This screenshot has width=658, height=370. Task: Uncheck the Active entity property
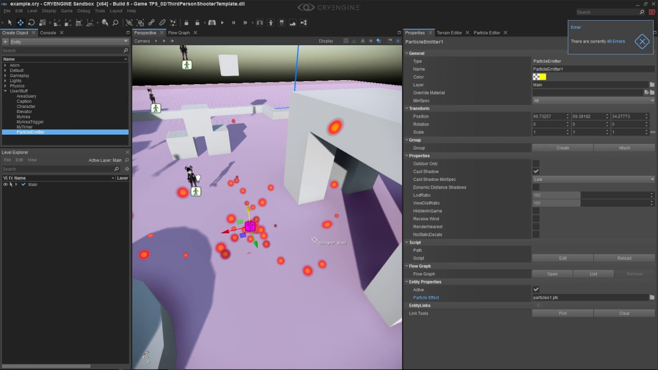(536, 290)
